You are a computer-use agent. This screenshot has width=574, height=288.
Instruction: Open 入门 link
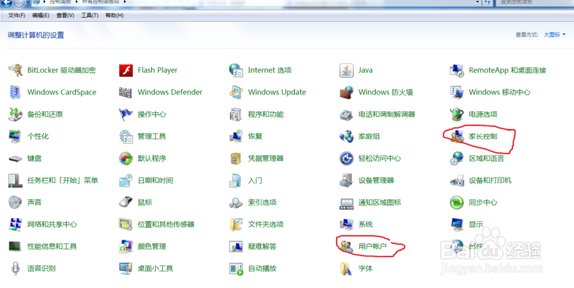tap(255, 180)
